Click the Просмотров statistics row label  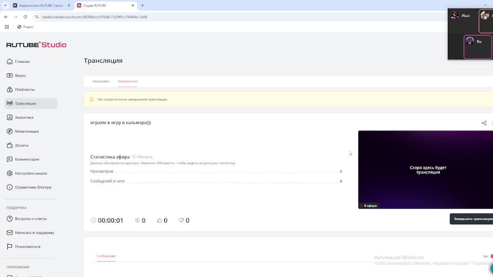102,172
